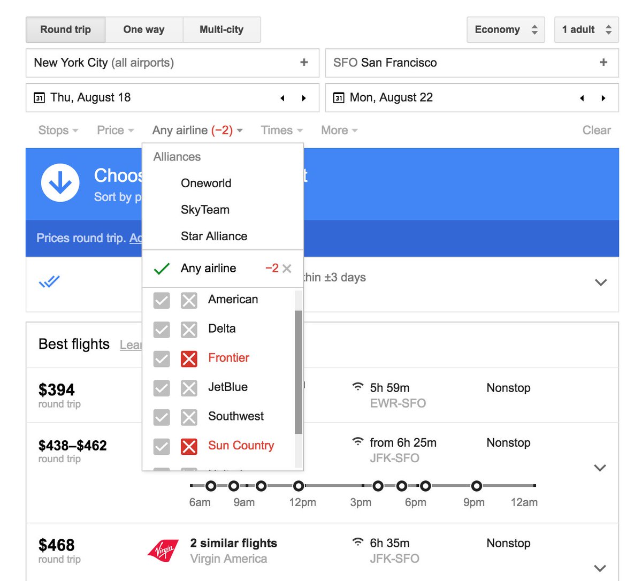This screenshot has height=581, width=642.
Task: Select the Round trip tab
Action: [66, 29]
